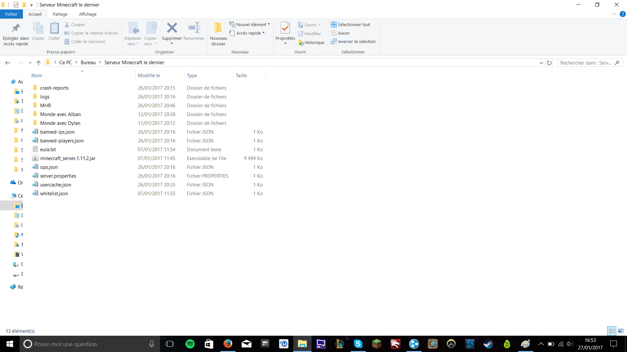
Task: Open the Copier vers dropdown
Action: (x=150, y=34)
